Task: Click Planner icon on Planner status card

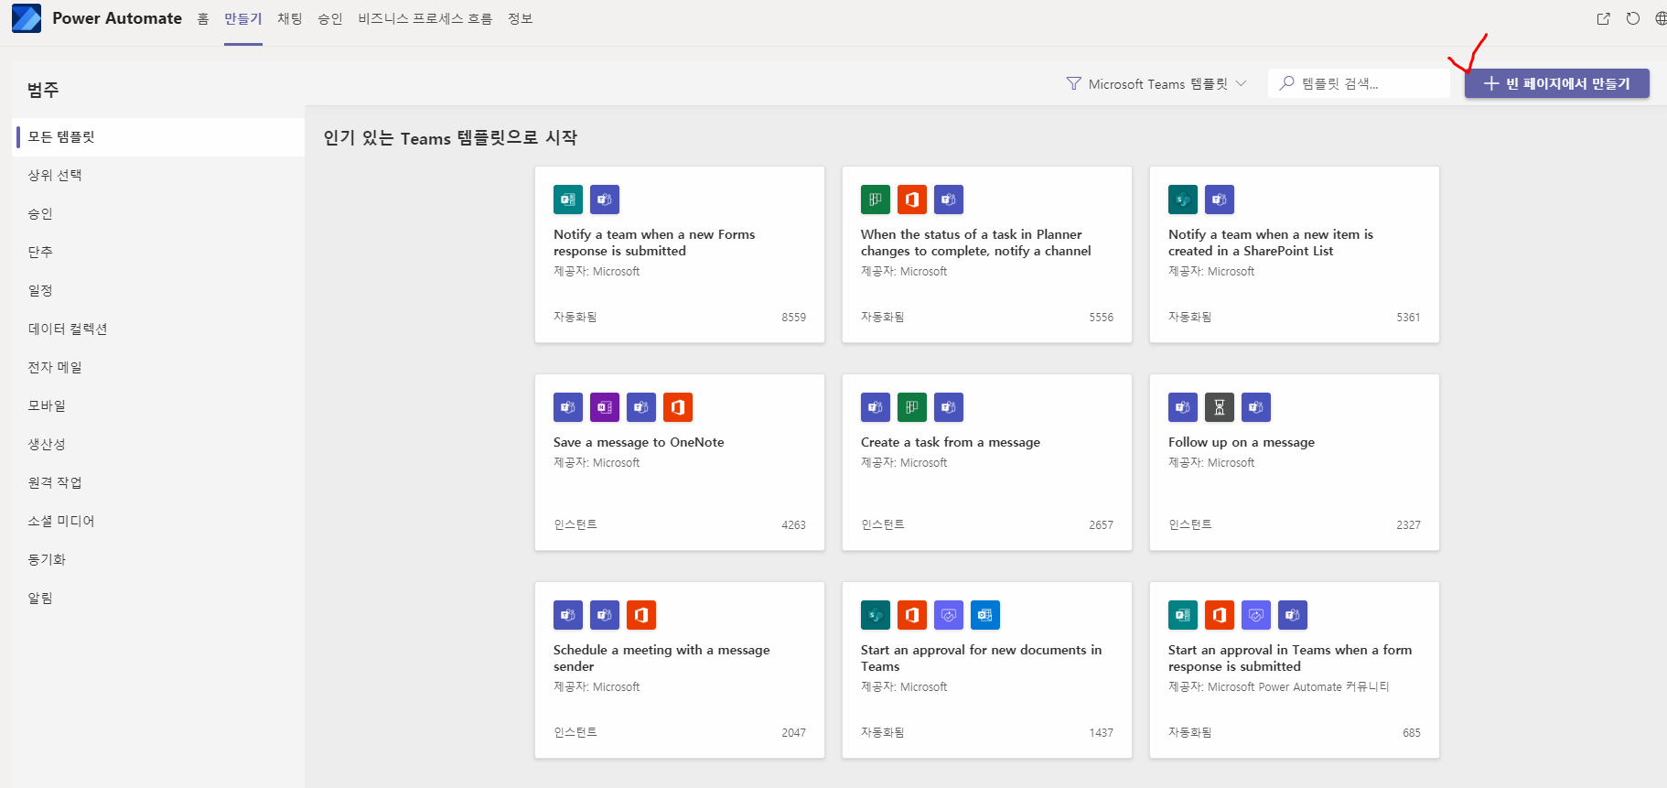Action: 876,200
